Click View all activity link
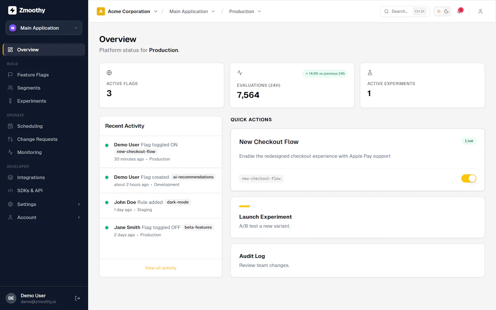This screenshot has width=496, height=310. [x=161, y=268]
